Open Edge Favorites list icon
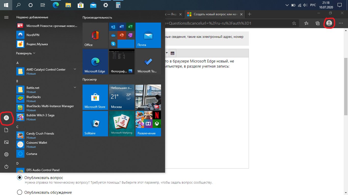The height and width of the screenshot is (195, 348). (306, 23)
